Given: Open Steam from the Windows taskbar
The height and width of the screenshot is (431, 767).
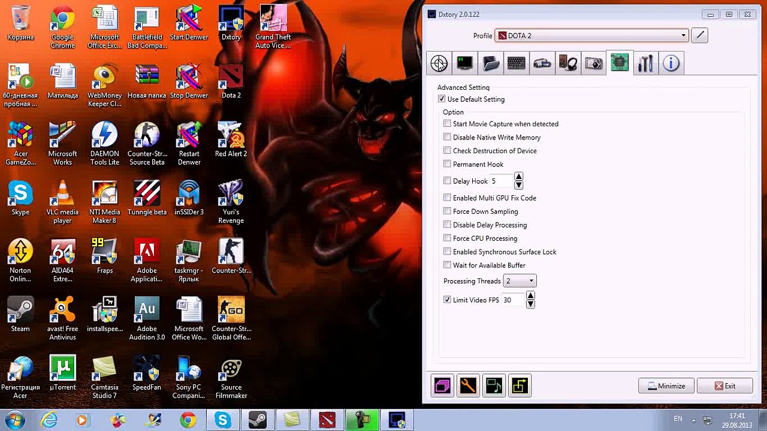Looking at the screenshot, I should 258,420.
